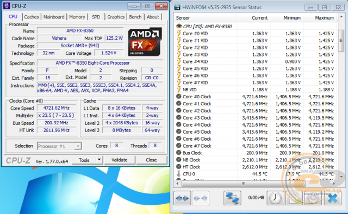Viewport: 348px width, 214px height.
Task: Click the Core #3 VID lightning icon
Action: (179, 54)
